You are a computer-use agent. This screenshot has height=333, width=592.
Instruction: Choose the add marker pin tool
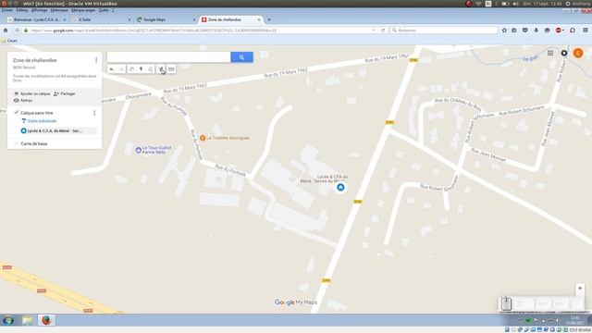(x=142, y=69)
